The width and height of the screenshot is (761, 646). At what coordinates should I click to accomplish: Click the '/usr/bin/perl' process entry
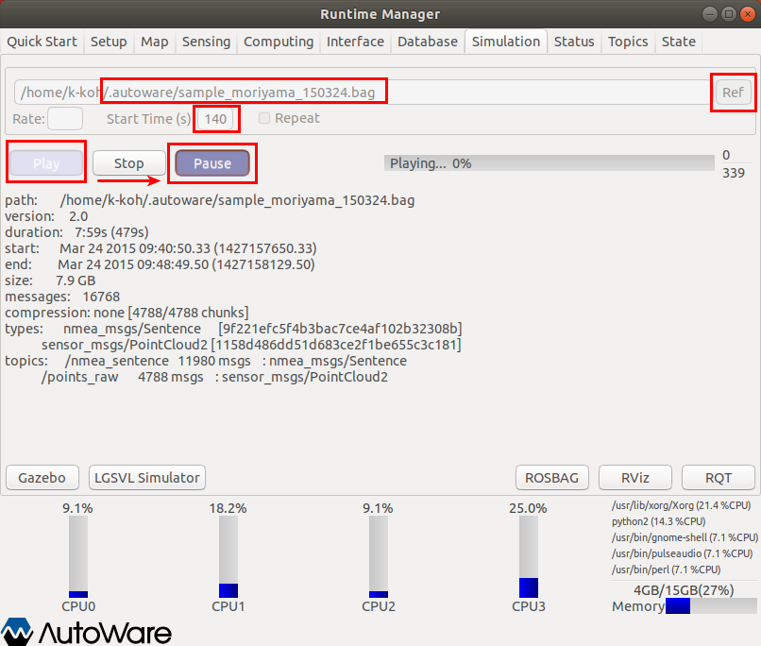[666, 569]
